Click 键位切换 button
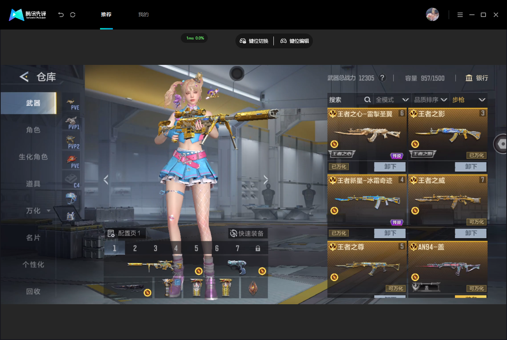Image resolution: width=507 pixels, height=340 pixels. tap(254, 41)
